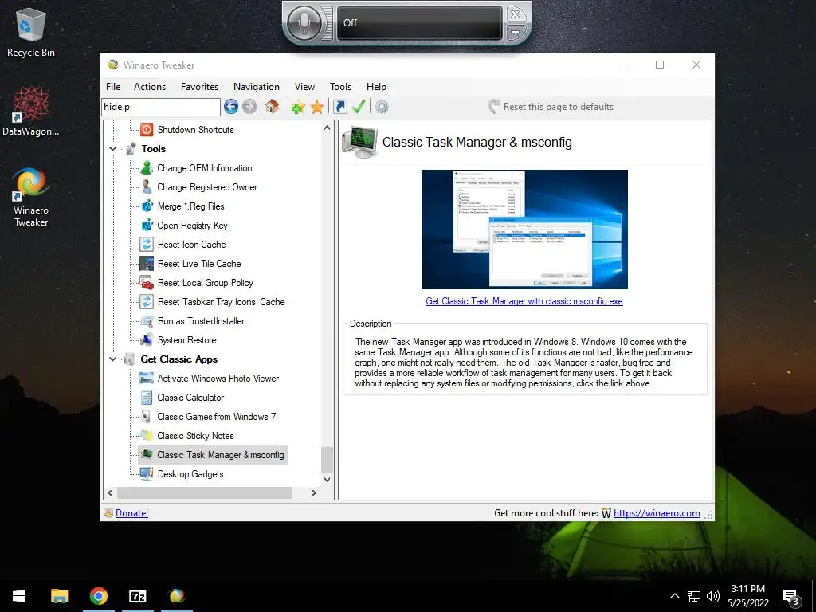Click the network tray icon
This screenshot has width=816, height=612.
click(694, 596)
